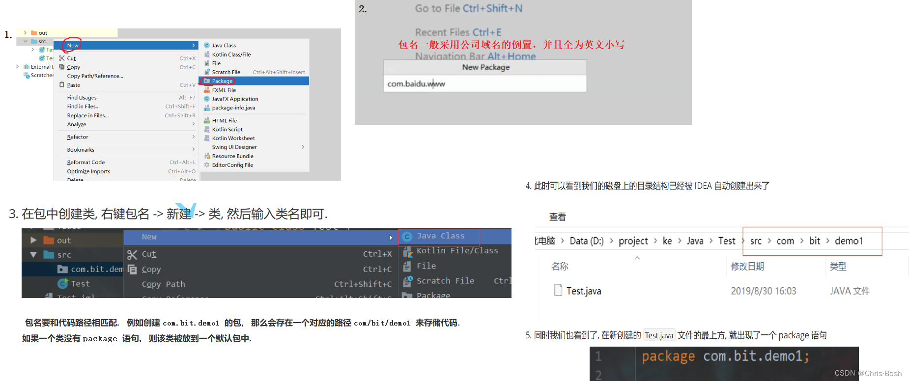909x381 pixels.
Task: Select New in the first context menu
Action: click(x=126, y=45)
